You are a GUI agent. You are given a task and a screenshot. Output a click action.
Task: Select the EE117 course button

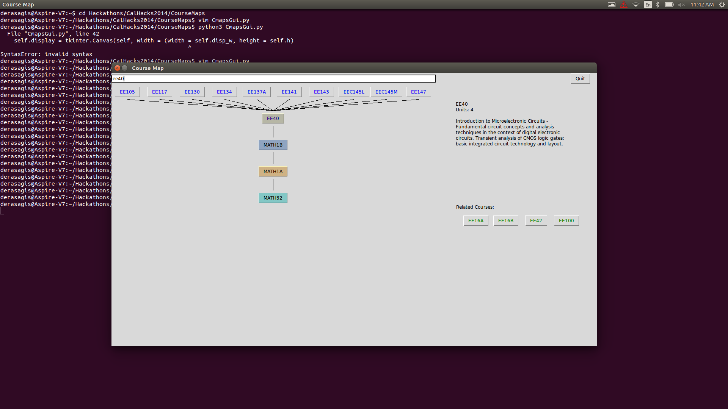point(159,92)
